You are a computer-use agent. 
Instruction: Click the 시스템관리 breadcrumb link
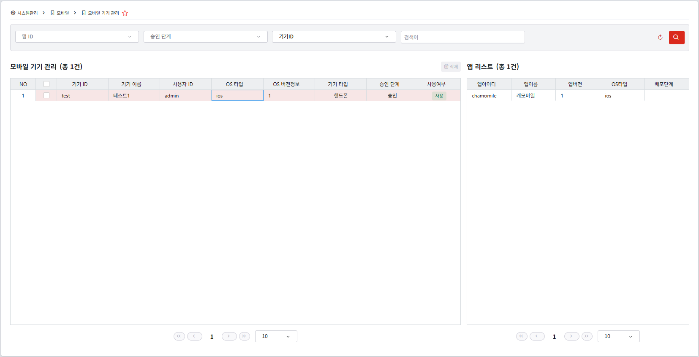pos(27,13)
